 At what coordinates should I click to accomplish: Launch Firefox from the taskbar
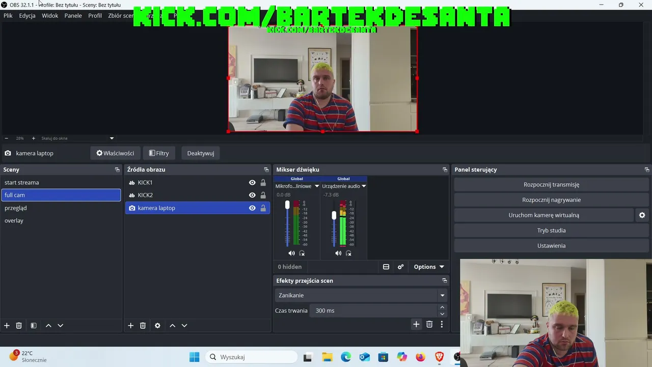click(420, 357)
